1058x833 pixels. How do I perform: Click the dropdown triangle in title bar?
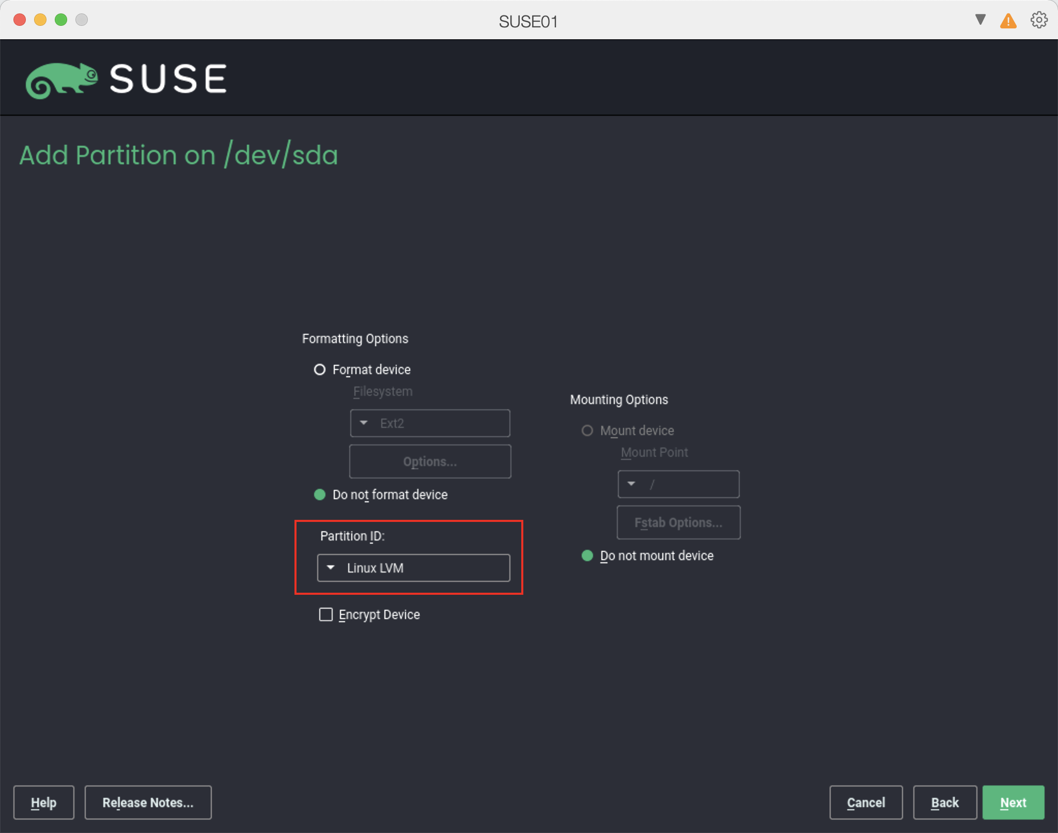(980, 20)
